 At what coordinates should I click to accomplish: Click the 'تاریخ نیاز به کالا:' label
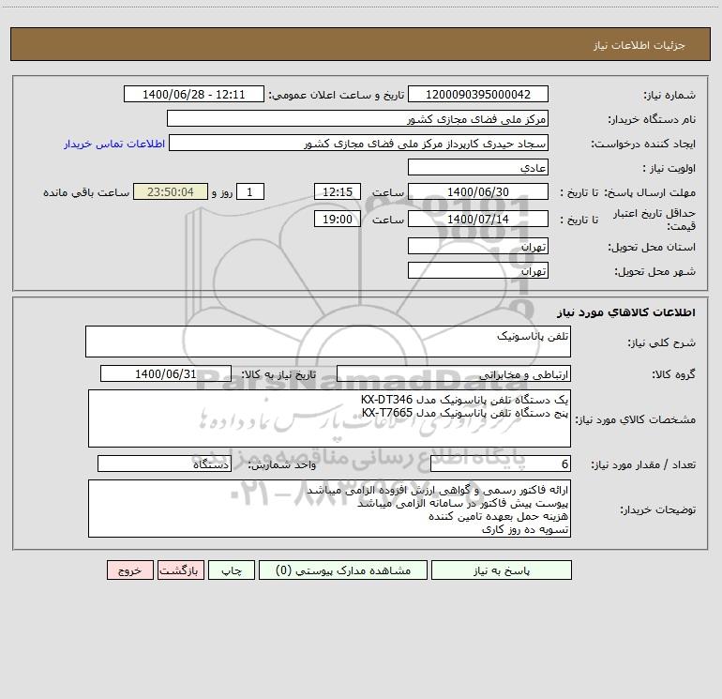point(278,374)
